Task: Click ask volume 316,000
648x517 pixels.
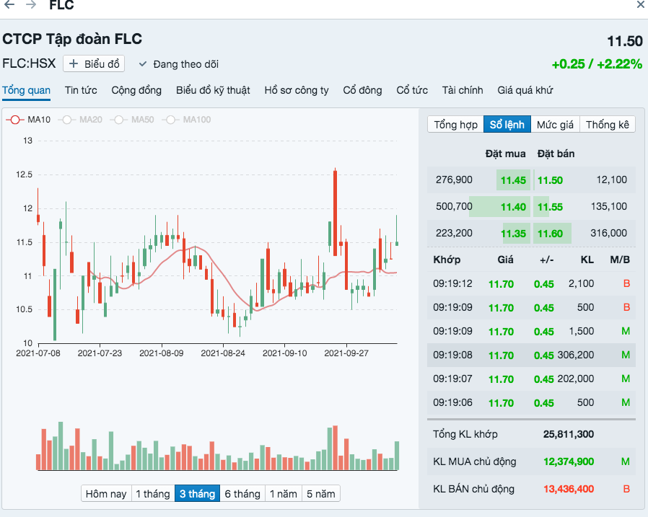Action: click(609, 233)
